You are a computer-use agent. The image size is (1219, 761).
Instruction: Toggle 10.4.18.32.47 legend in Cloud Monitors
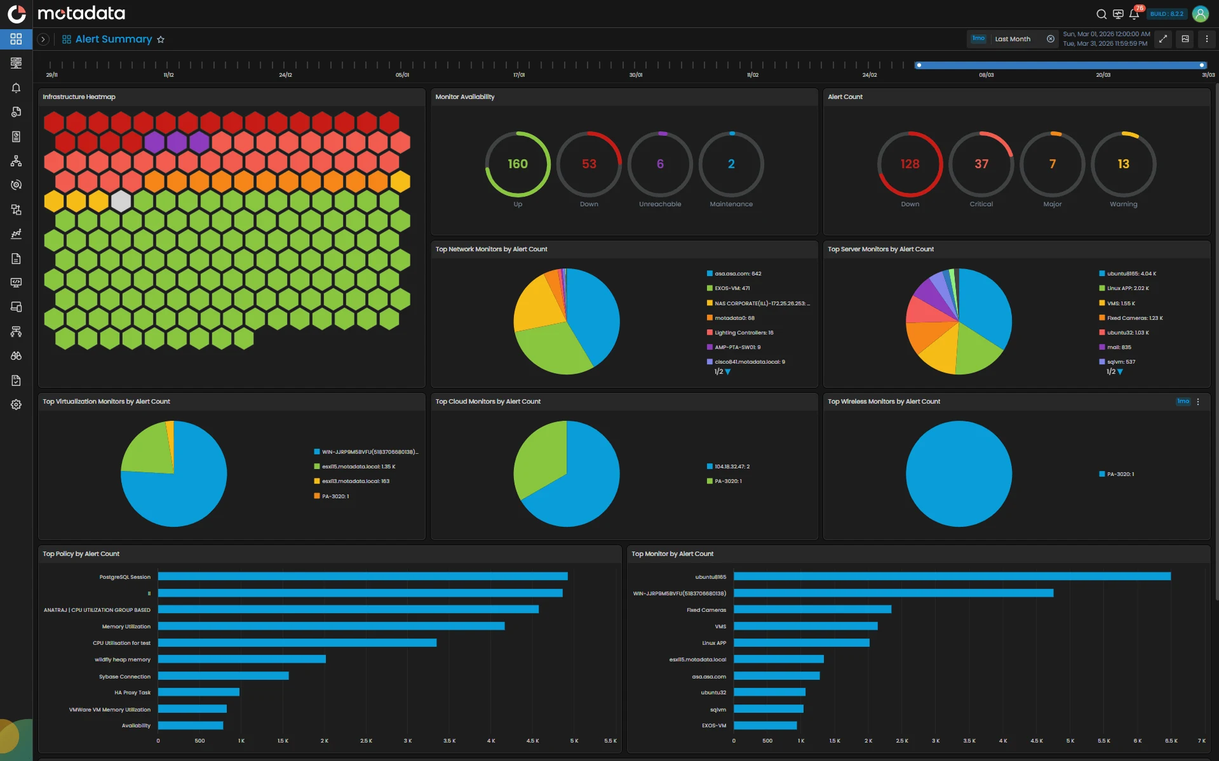728,467
